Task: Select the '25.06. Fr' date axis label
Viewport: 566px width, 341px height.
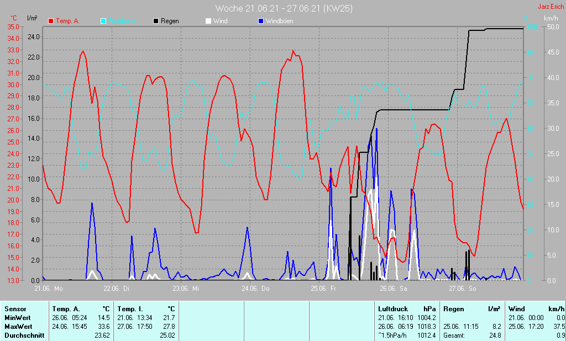Action: 323,289
